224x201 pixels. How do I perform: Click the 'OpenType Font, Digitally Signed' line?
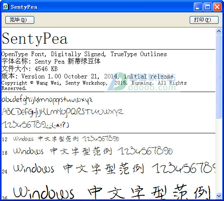pos(84,54)
